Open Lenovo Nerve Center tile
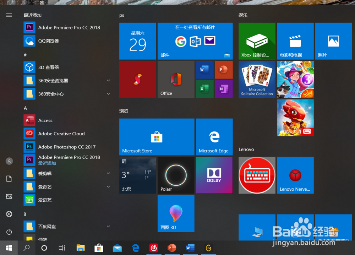The width and height of the screenshot is (355, 255). point(295,175)
